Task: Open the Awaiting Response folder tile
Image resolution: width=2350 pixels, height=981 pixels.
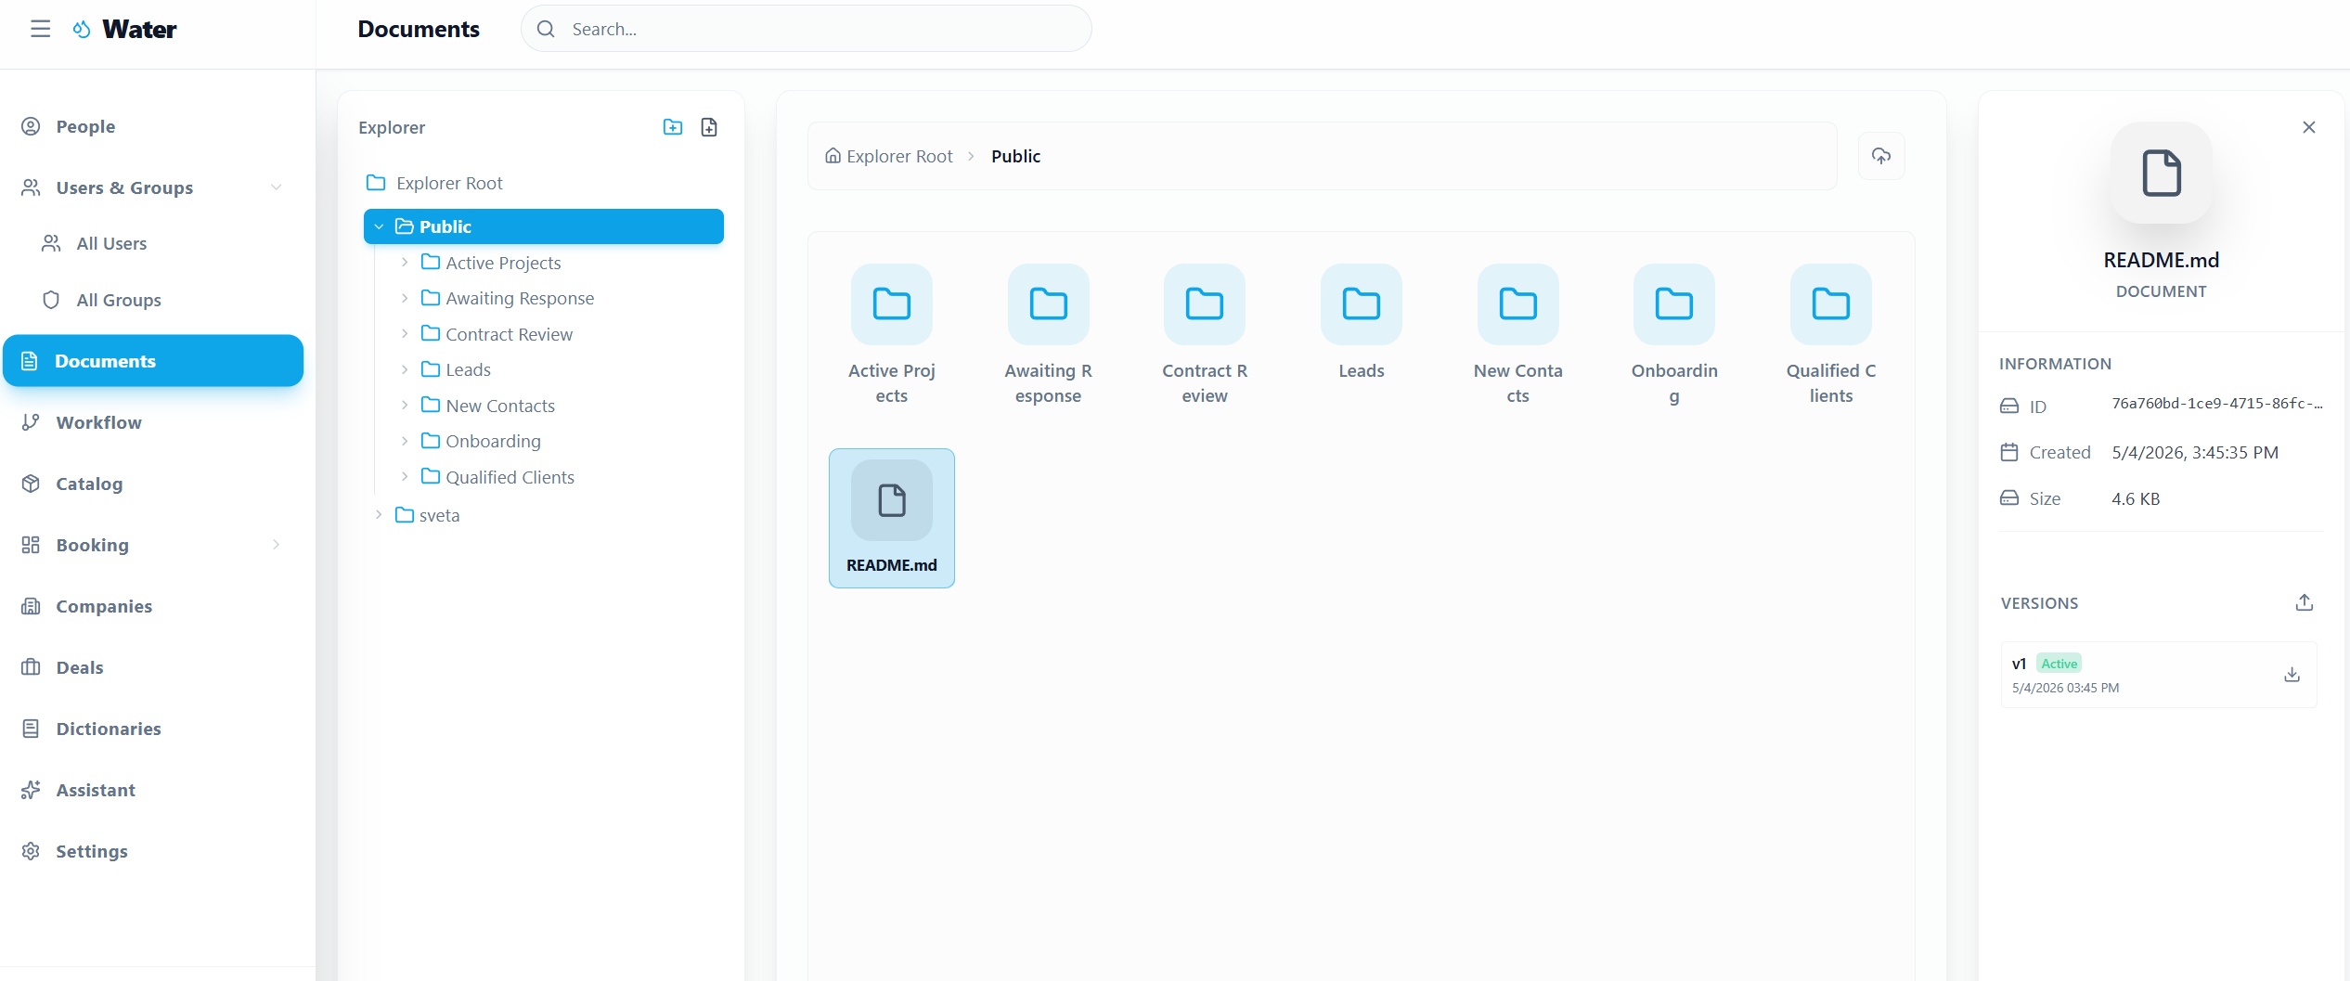Action: (x=1048, y=336)
